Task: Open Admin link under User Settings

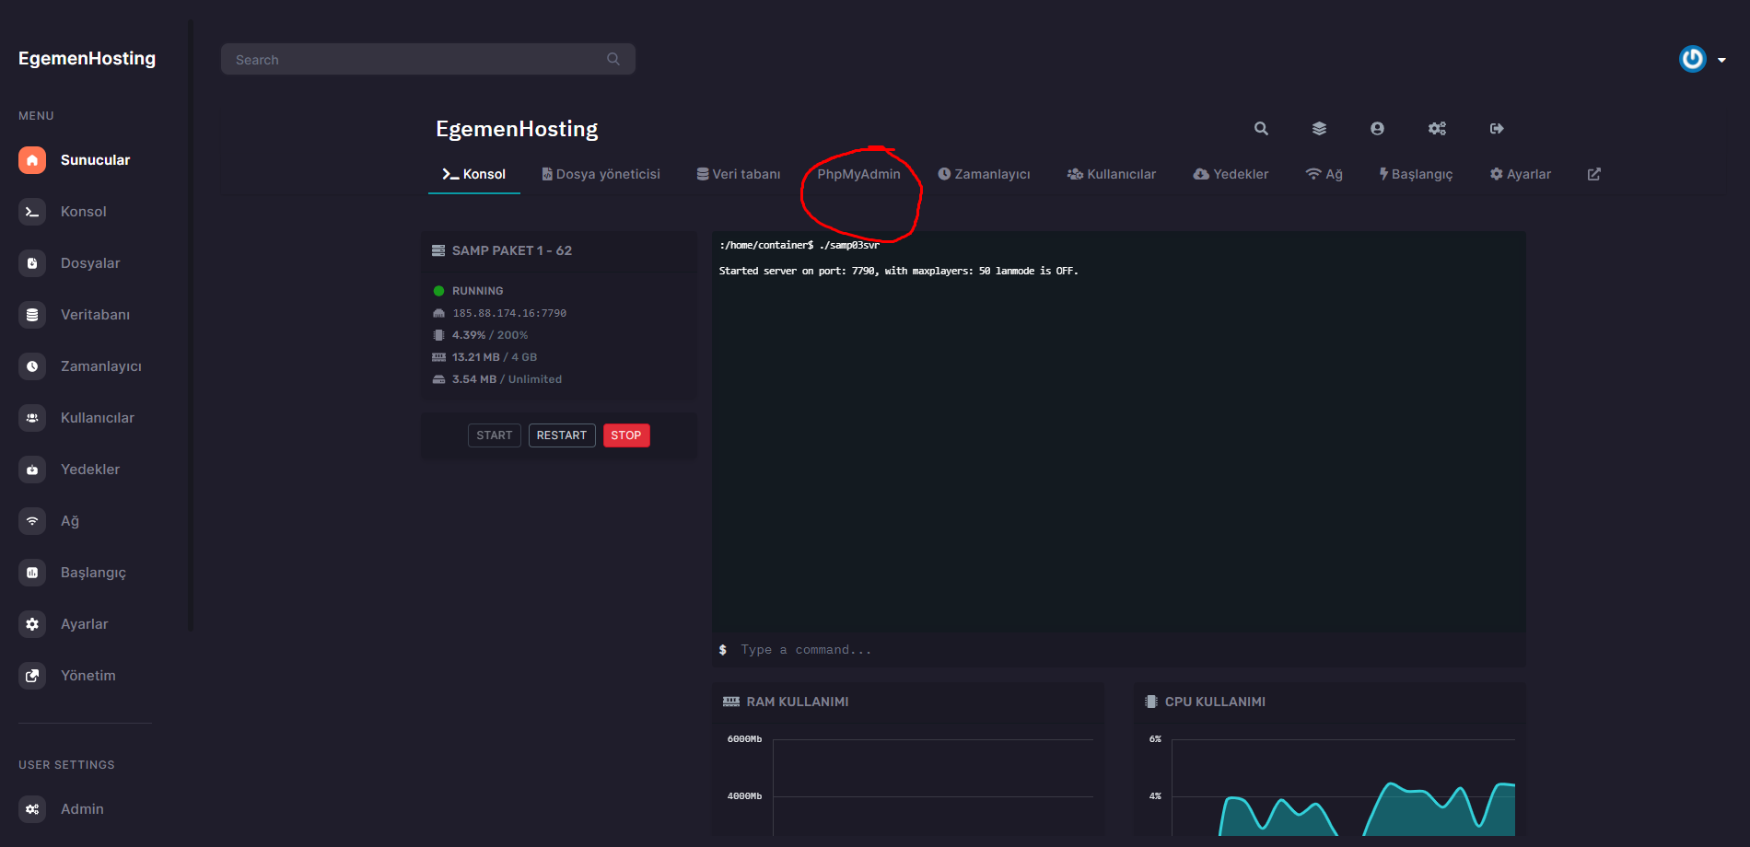Action: 82,809
